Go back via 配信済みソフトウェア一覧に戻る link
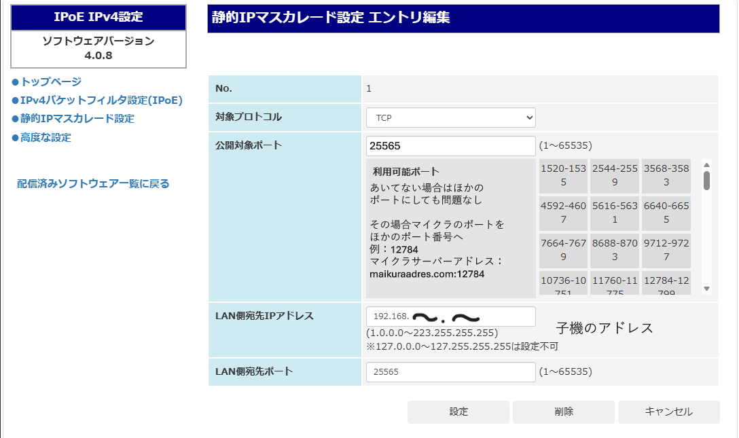This screenshot has height=438, width=739. (93, 183)
